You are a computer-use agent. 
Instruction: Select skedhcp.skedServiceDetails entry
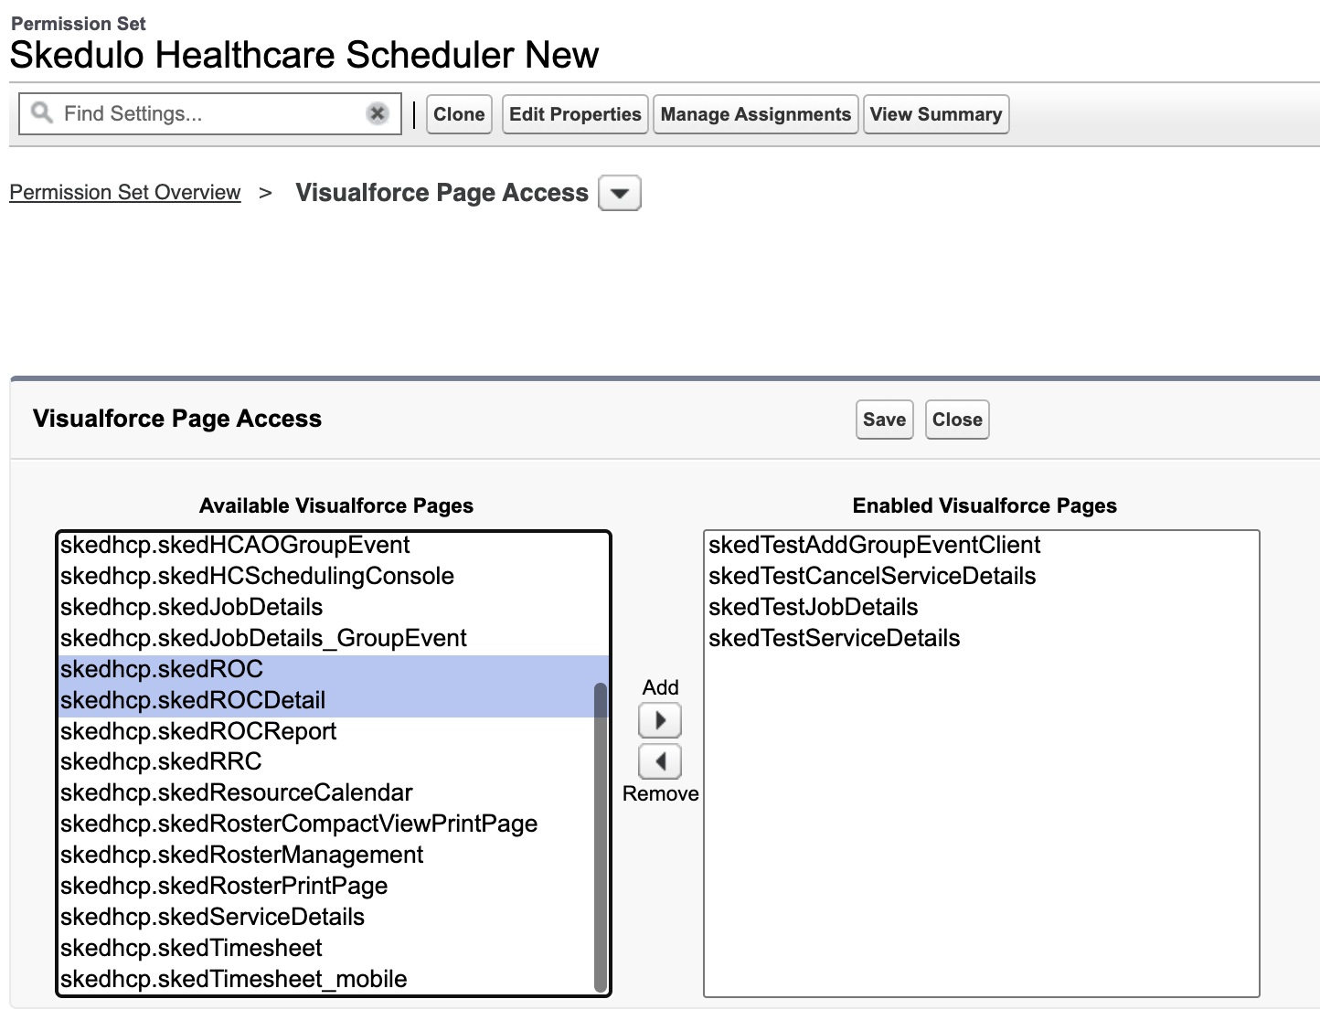pyautogui.click(x=325, y=918)
